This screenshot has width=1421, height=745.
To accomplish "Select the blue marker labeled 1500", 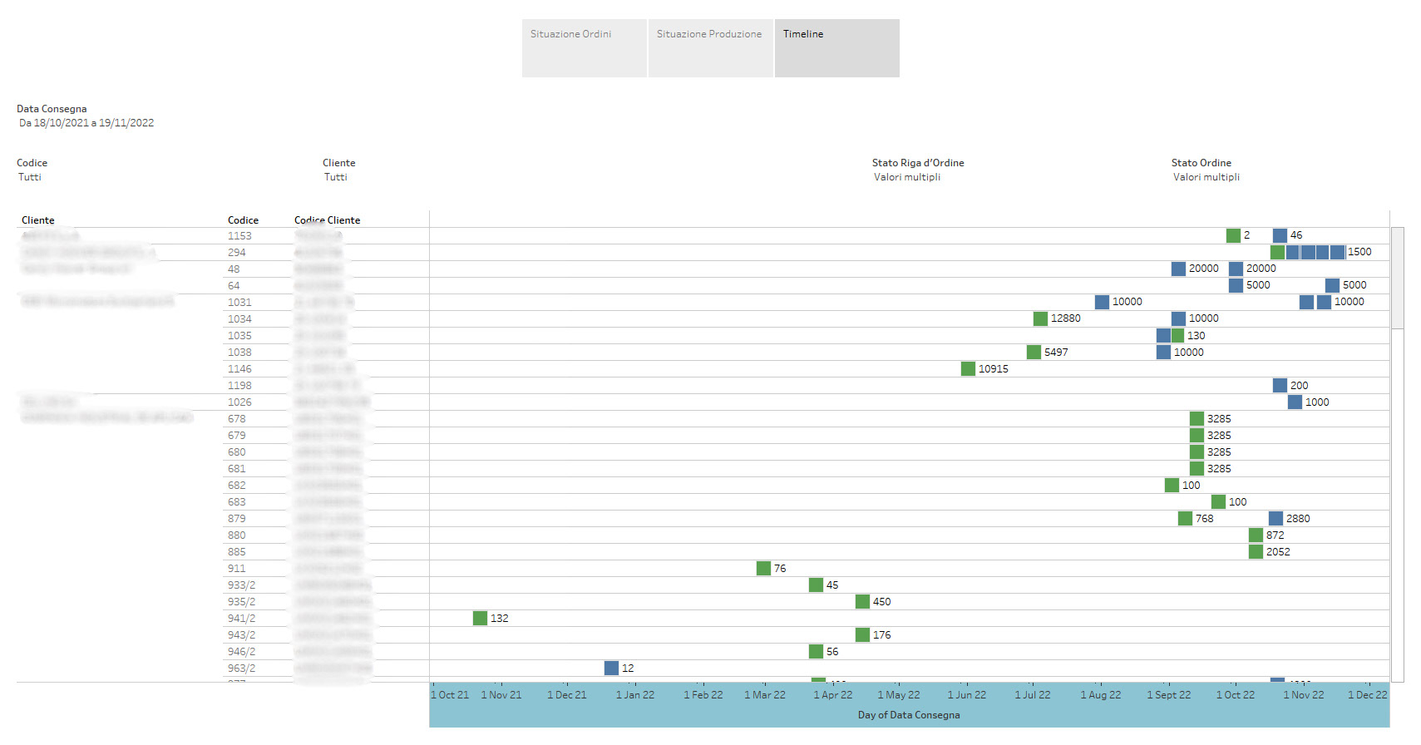I will click(1337, 252).
